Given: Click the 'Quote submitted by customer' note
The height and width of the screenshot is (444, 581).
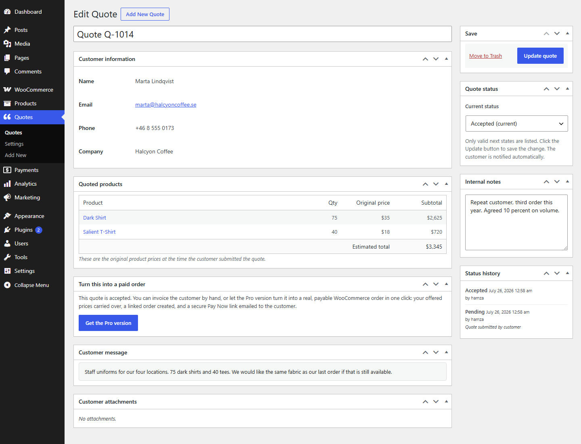Looking at the screenshot, I should pyautogui.click(x=493, y=327).
